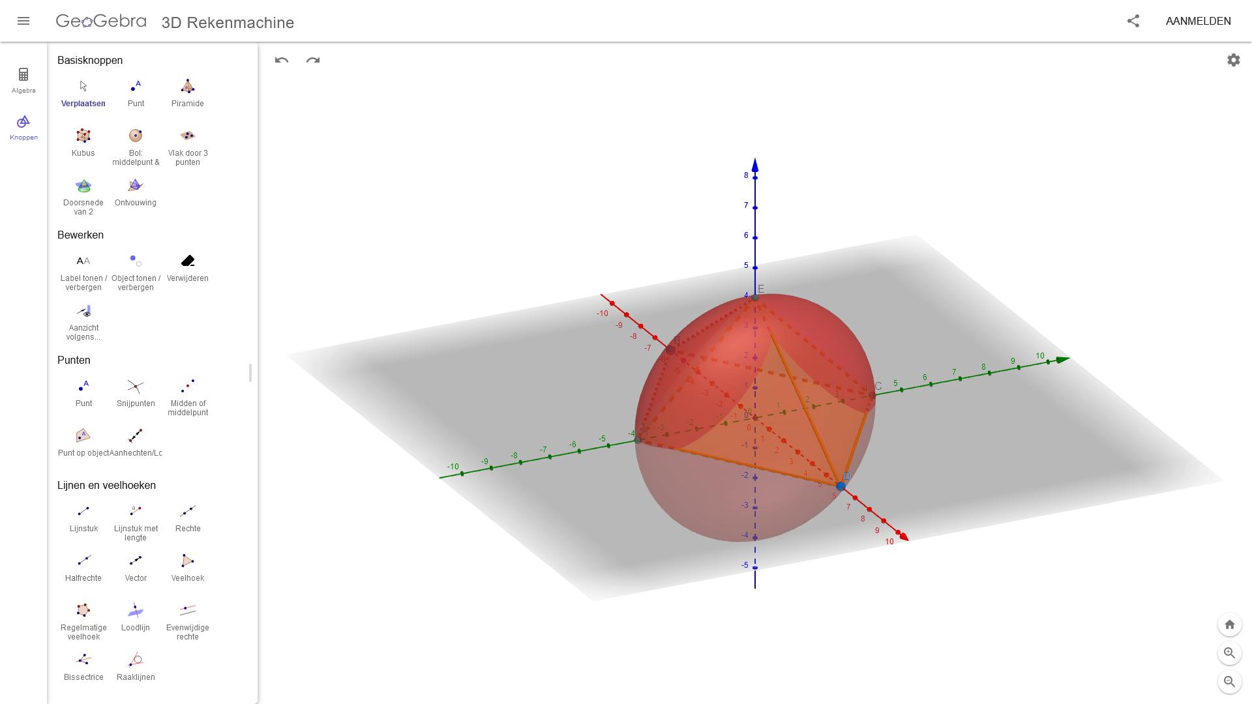Image resolution: width=1252 pixels, height=704 pixels.
Task: Click the AANMELDEN sign-in button
Action: [x=1198, y=21]
